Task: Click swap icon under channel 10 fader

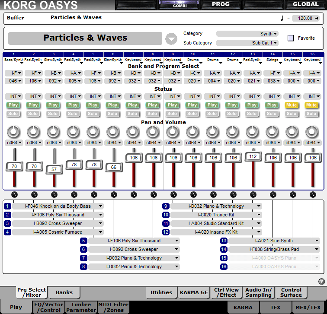Action: point(193,195)
